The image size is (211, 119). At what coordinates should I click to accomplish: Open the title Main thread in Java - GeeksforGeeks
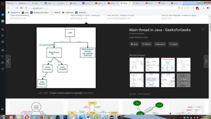tap(160, 30)
